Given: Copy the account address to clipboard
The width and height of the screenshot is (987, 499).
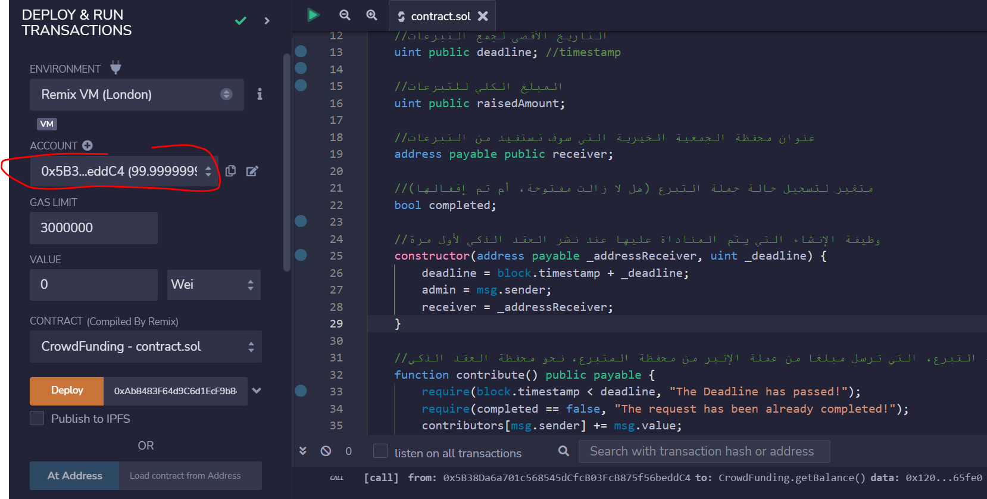Looking at the screenshot, I should pos(230,171).
